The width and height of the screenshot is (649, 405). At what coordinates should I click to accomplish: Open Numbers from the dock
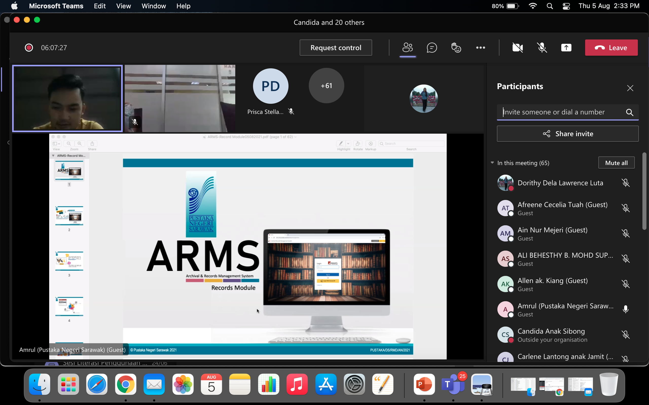point(268,384)
